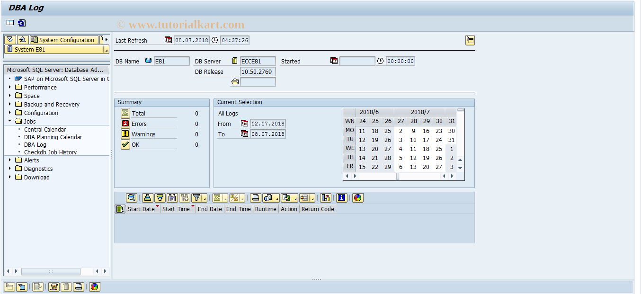The width and height of the screenshot is (641, 294).
Task: Click the Started date input field
Action: tap(357, 61)
